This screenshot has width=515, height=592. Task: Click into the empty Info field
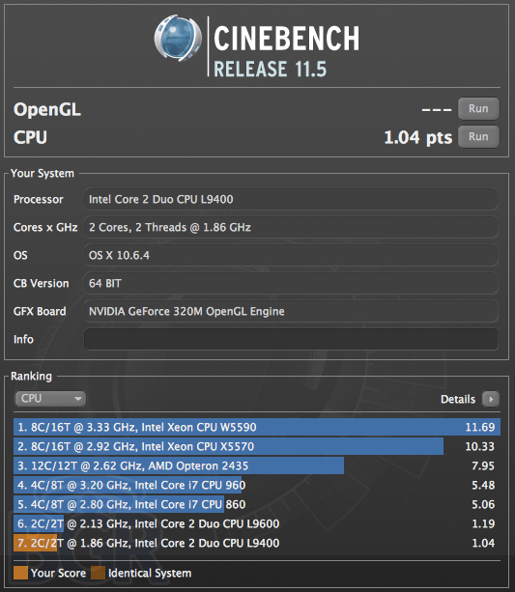pos(291,339)
